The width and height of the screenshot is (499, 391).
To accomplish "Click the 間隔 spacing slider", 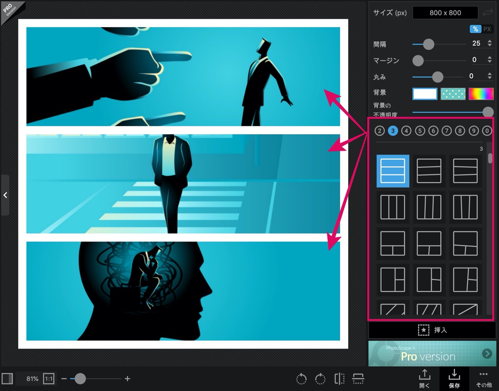I will click(x=439, y=44).
